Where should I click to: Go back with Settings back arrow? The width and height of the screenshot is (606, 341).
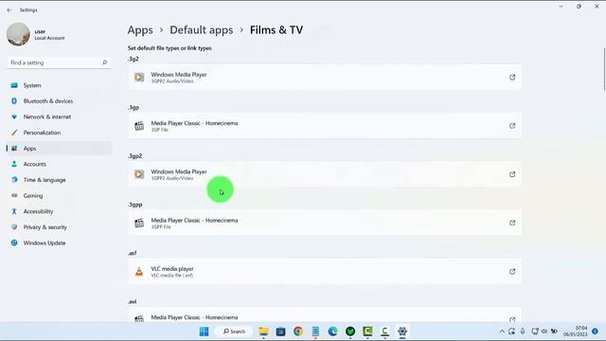9,10
